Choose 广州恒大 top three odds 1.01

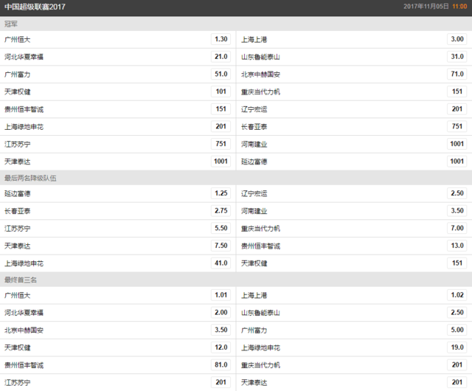221,295
